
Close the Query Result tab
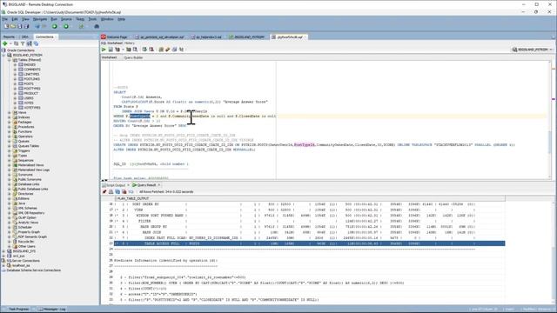[159, 185]
